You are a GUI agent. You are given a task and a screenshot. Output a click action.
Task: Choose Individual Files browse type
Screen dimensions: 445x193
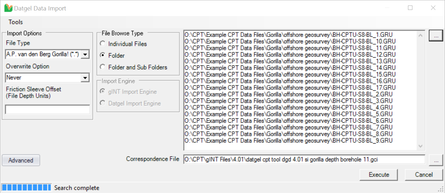click(x=103, y=44)
